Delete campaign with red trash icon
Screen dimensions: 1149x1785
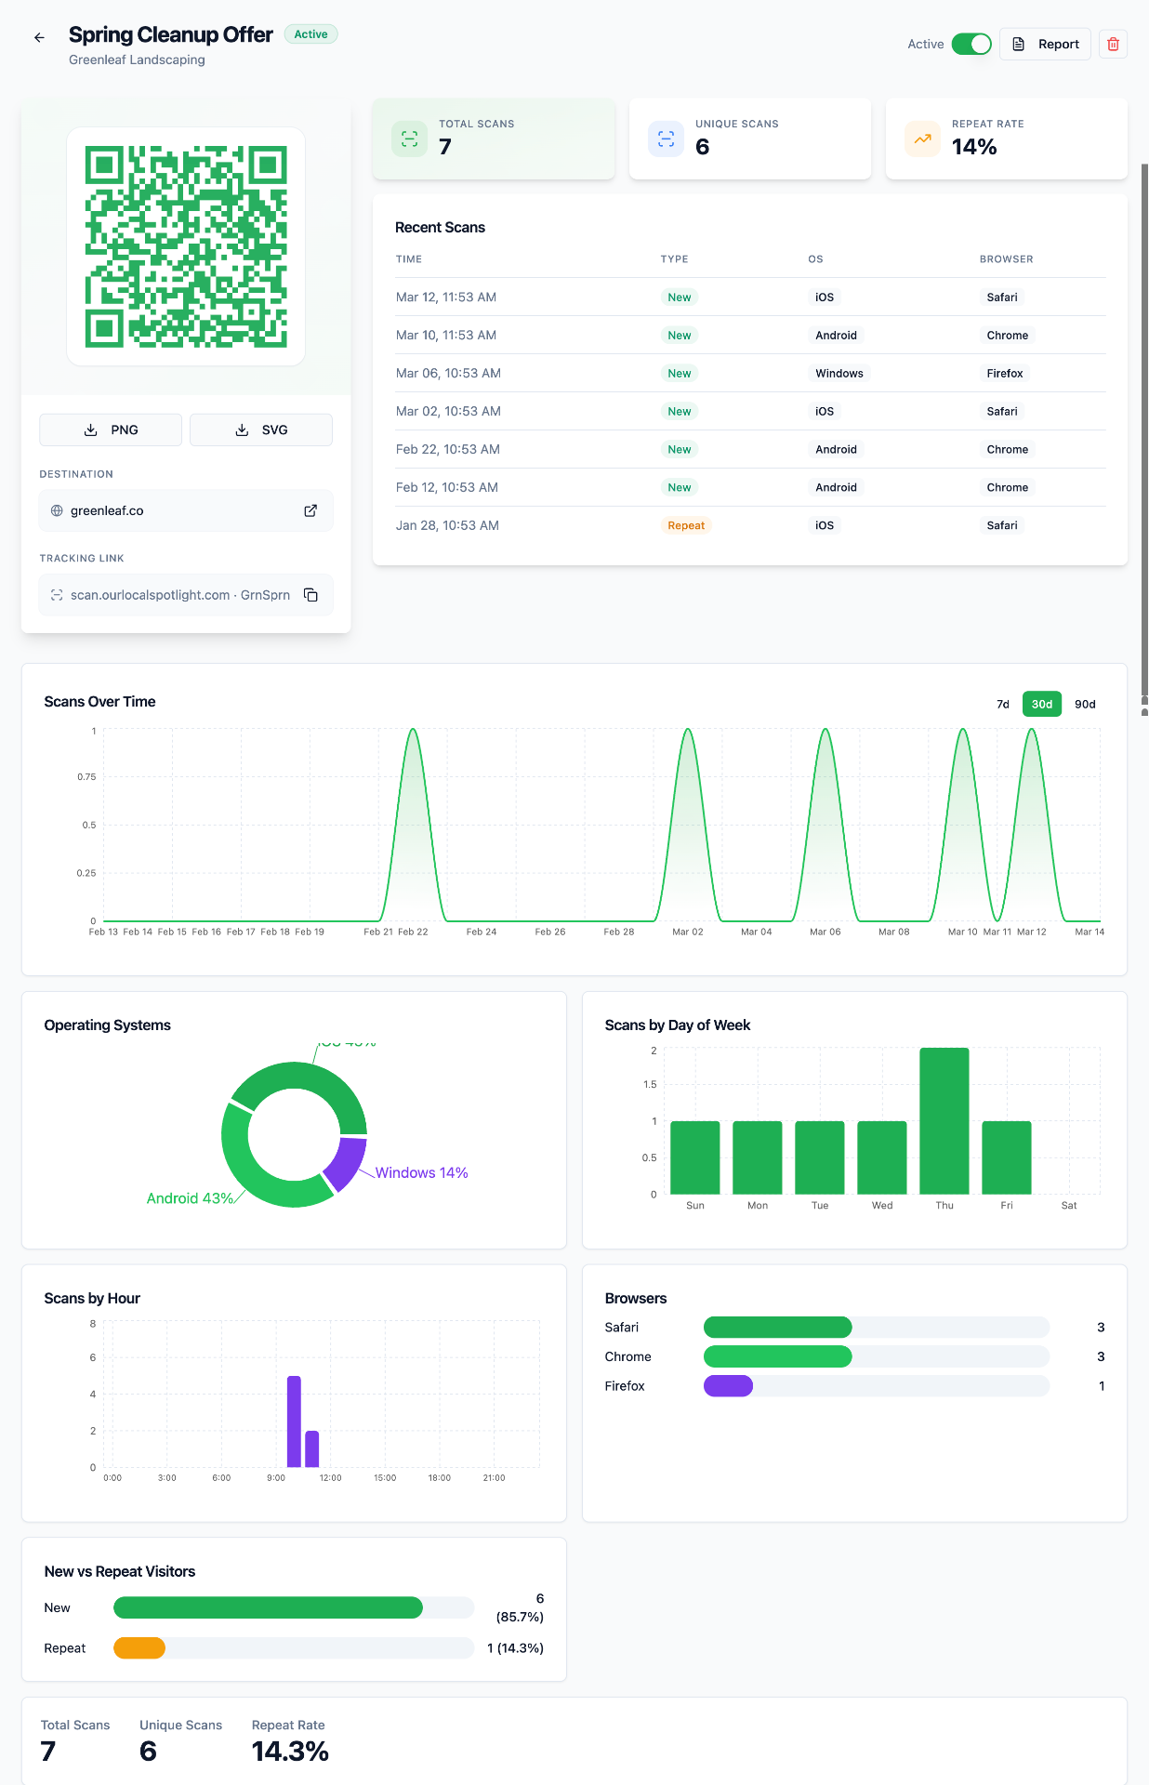click(1113, 44)
